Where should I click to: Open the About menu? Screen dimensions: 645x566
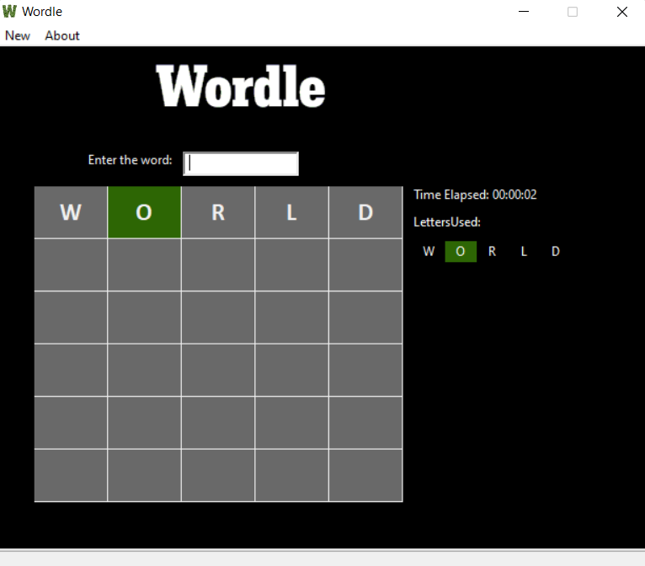pyautogui.click(x=62, y=35)
